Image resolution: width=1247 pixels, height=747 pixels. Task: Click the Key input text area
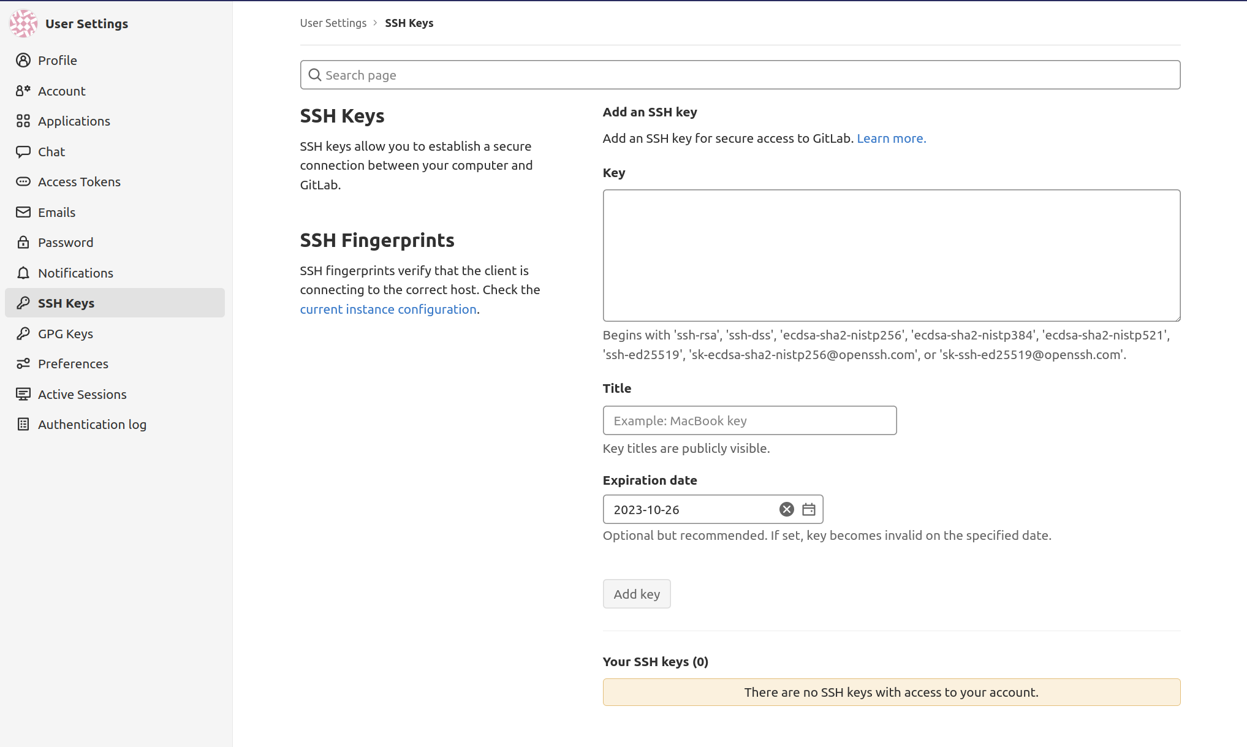tap(892, 255)
